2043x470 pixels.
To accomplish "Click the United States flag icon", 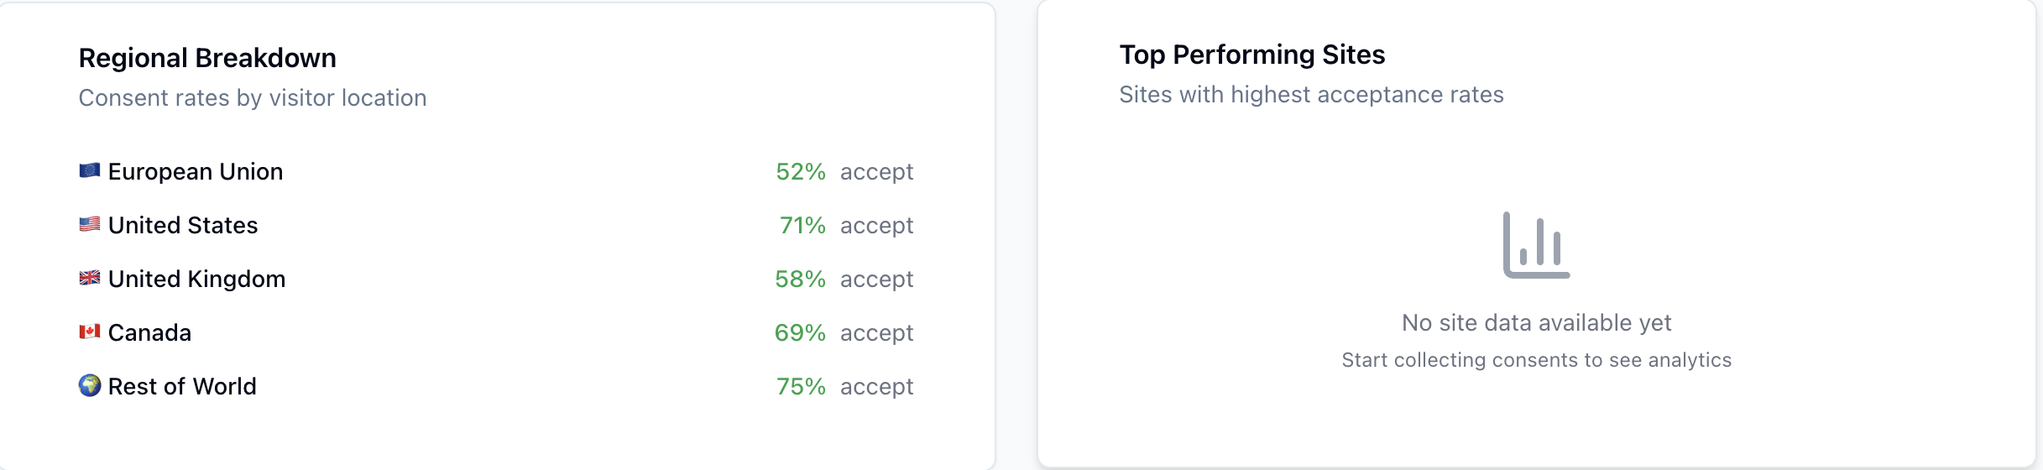I will (90, 225).
